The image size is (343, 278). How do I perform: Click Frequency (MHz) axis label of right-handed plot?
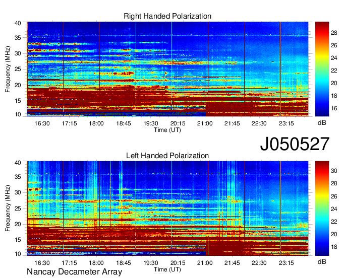coord(8,69)
